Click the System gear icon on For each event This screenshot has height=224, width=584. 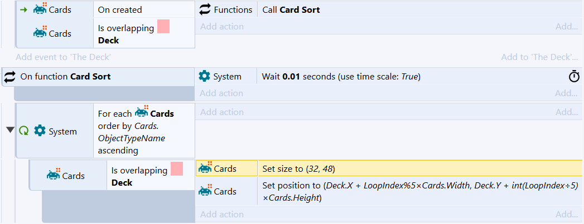pyautogui.click(x=40, y=131)
